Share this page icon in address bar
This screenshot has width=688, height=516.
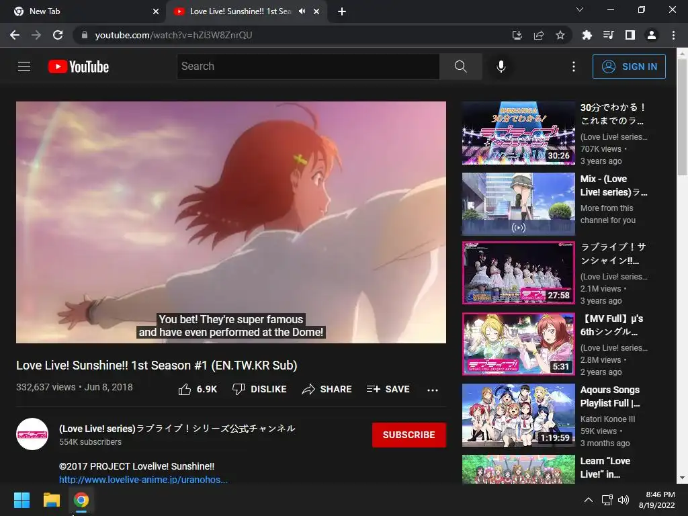539,35
